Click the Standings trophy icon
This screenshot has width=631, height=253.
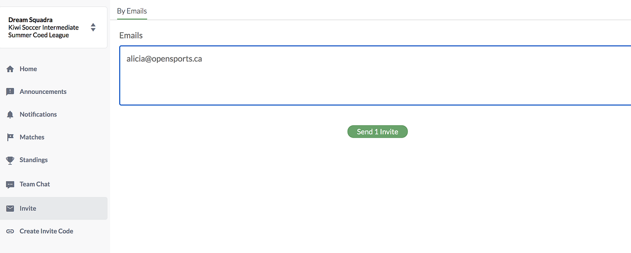(x=10, y=160)
